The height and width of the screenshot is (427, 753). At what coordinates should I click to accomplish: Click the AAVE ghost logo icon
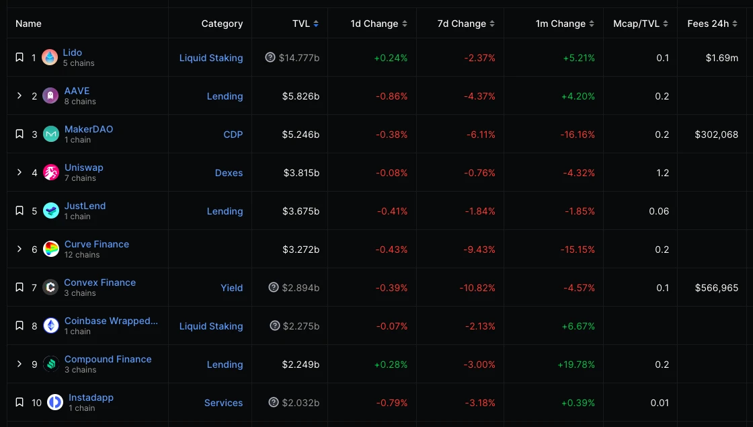pos(50,96)
